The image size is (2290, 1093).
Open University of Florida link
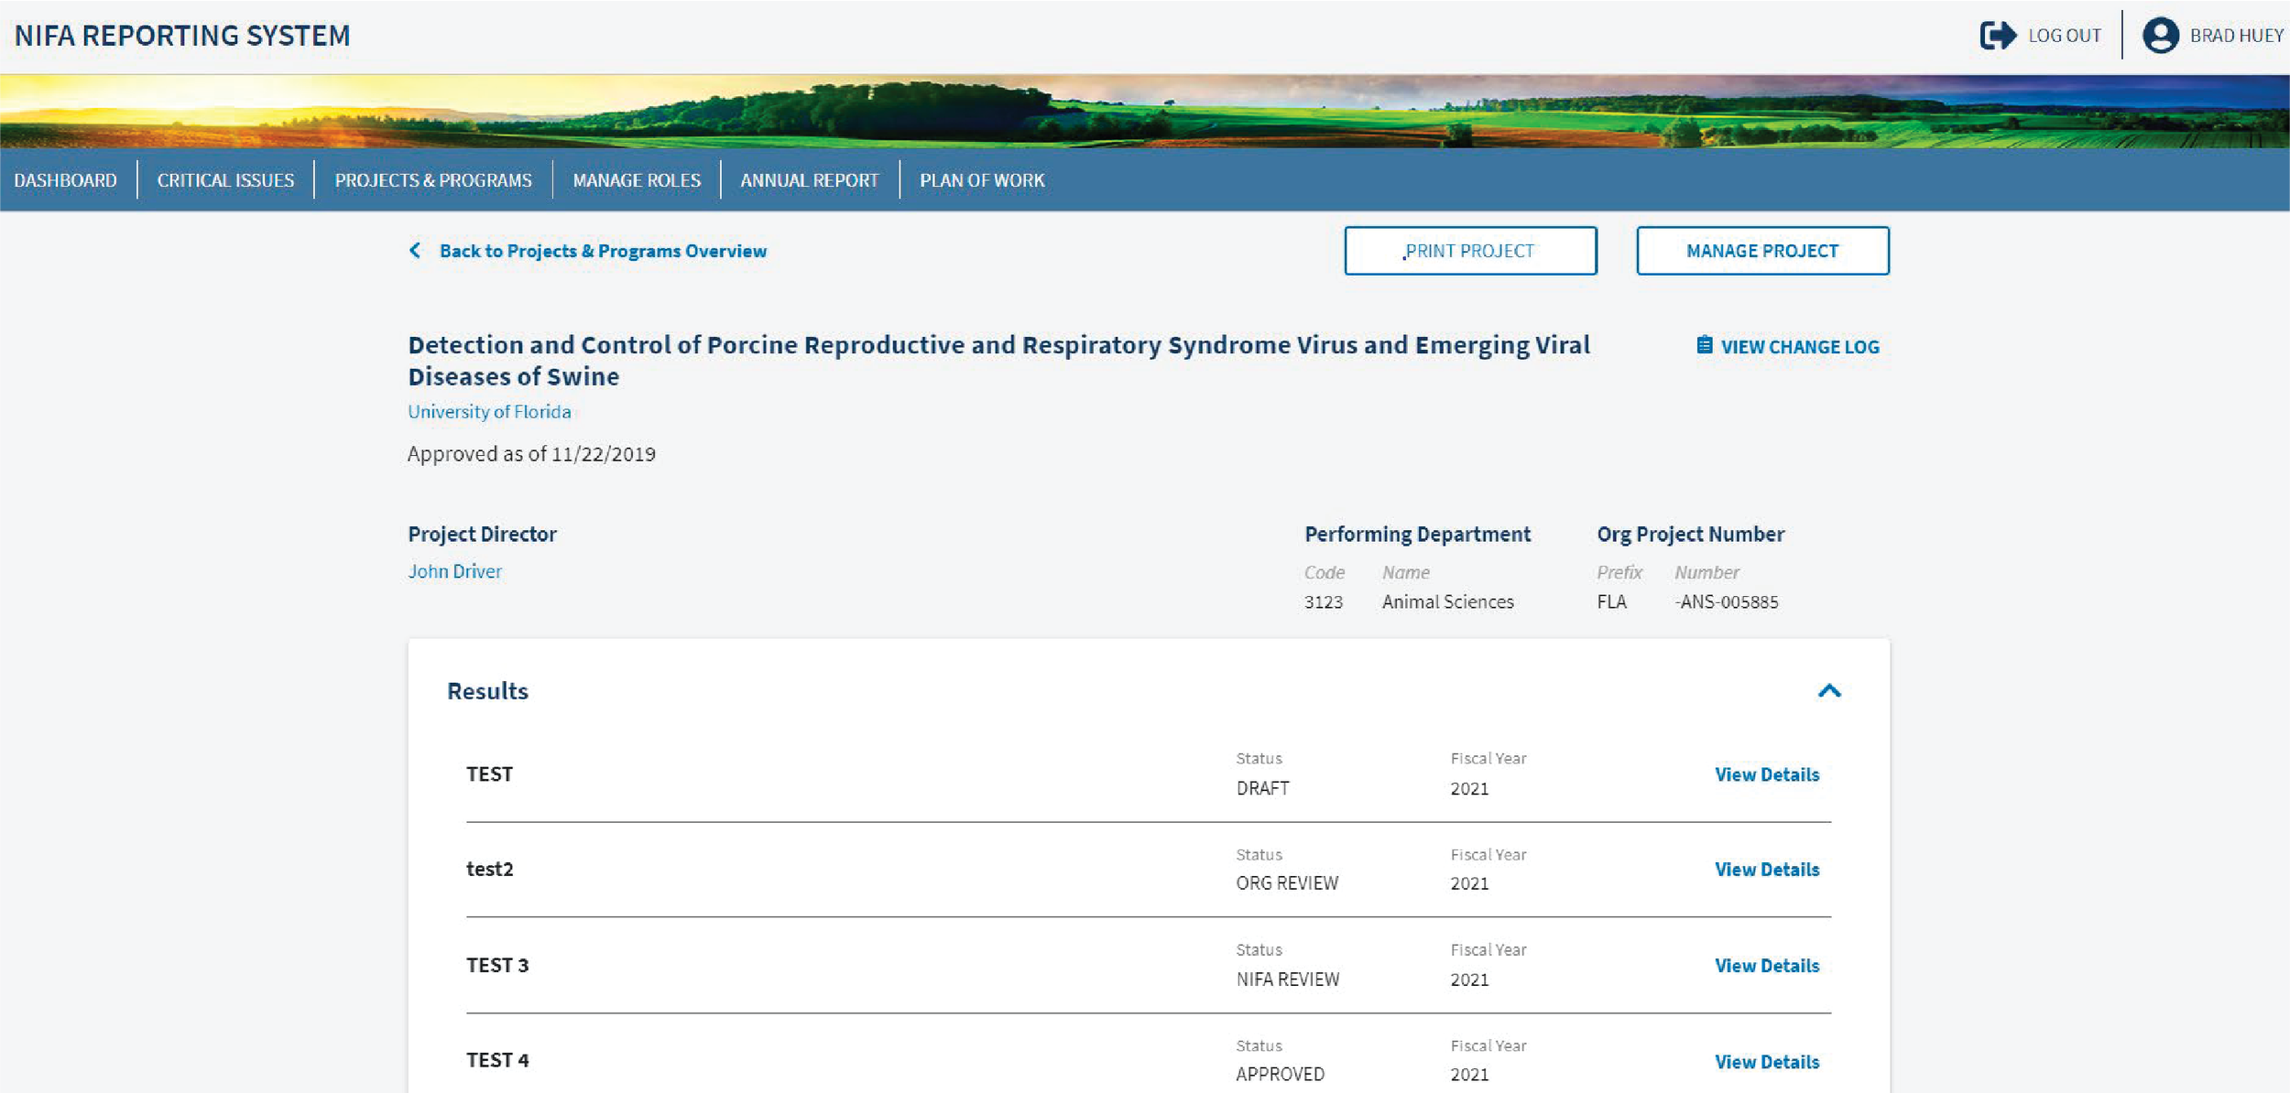[489, 412]
